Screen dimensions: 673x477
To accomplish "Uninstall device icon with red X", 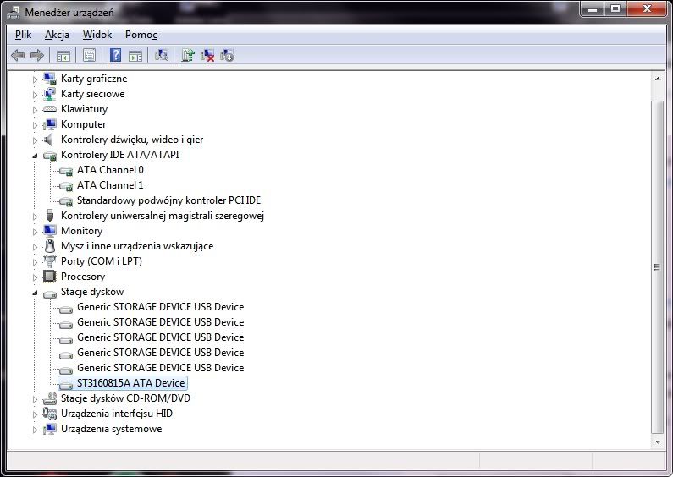I will (207, 55).
